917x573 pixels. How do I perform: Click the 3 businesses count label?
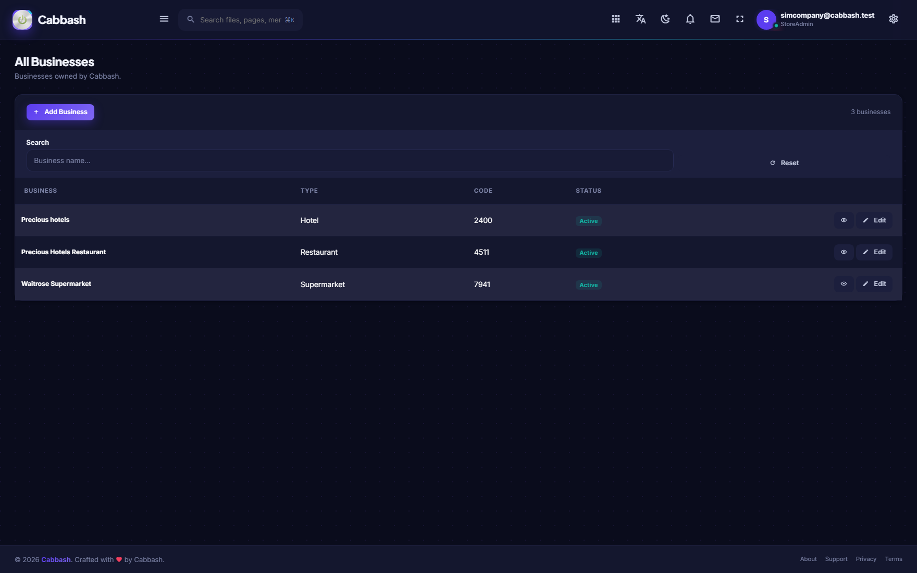pos(871,112)
